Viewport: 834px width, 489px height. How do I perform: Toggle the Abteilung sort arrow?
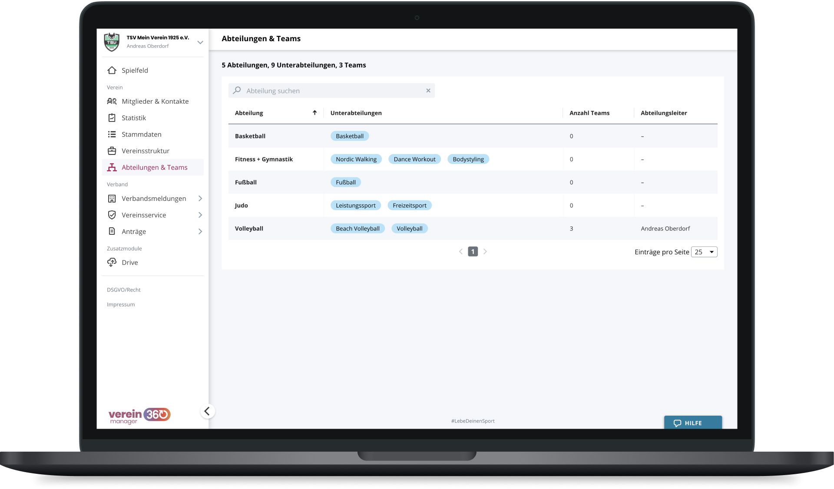pyautogui.click(x=314, y=113)
